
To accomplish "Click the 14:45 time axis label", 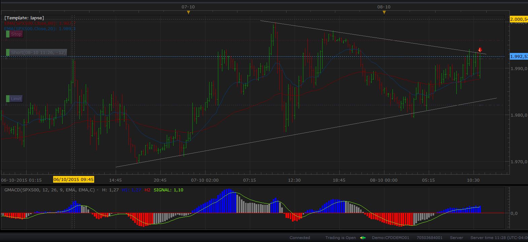I will point(115,180).
